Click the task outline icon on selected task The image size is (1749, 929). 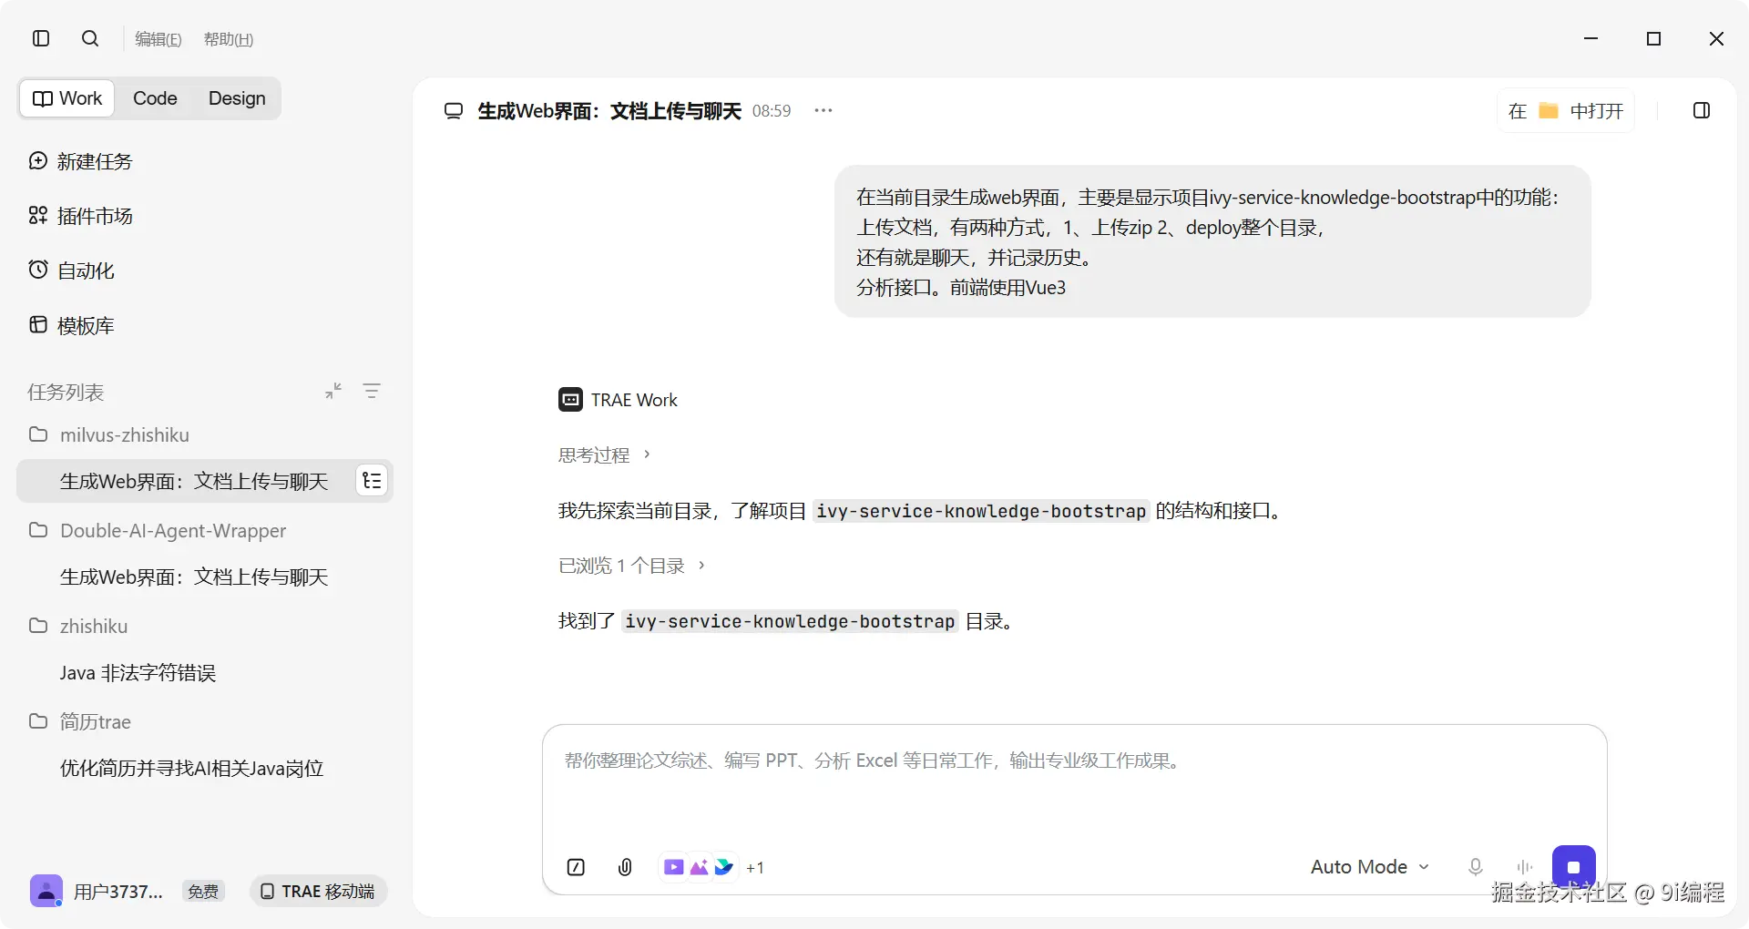tap(372, 481)
